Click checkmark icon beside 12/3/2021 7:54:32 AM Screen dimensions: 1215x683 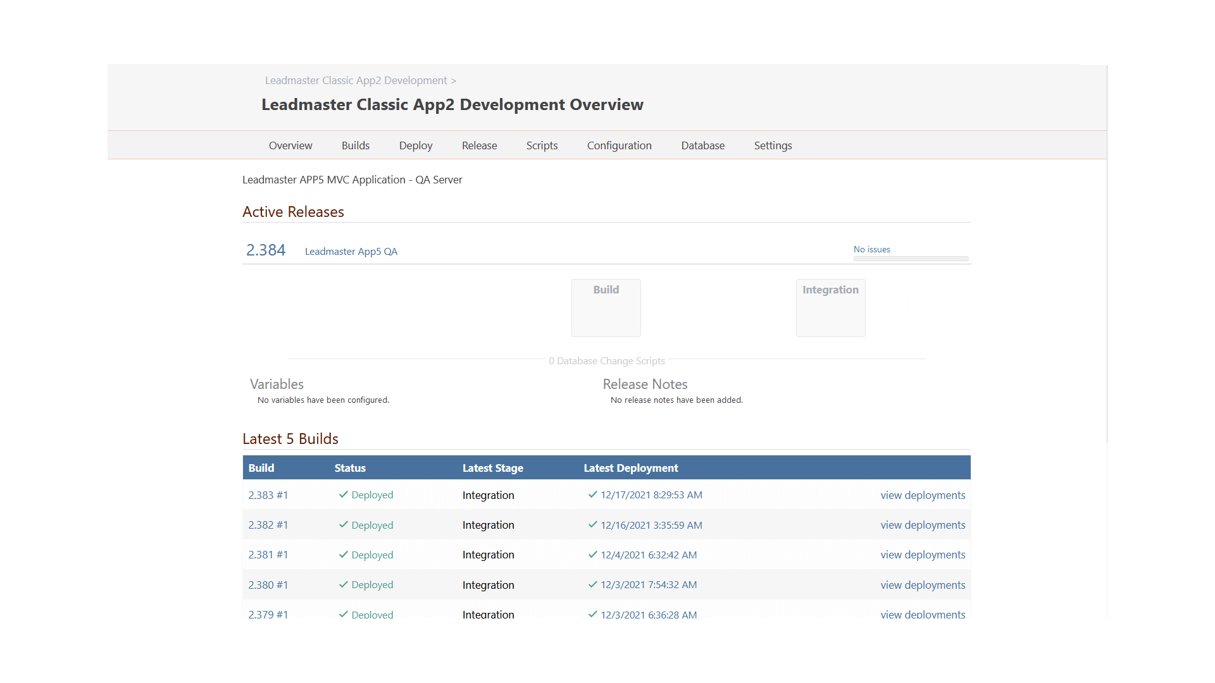[x=593, y=584]
